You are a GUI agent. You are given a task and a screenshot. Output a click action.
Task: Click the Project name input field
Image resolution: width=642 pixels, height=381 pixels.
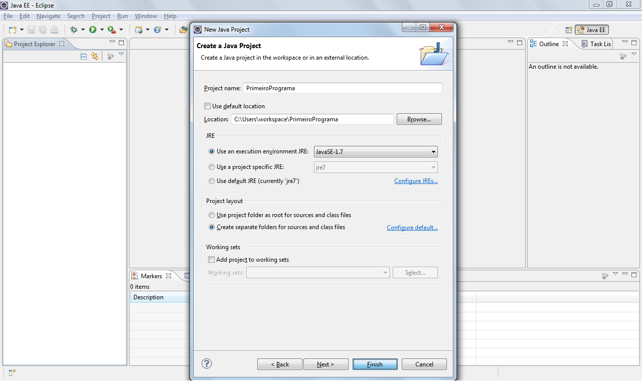[x=343, y=88]
